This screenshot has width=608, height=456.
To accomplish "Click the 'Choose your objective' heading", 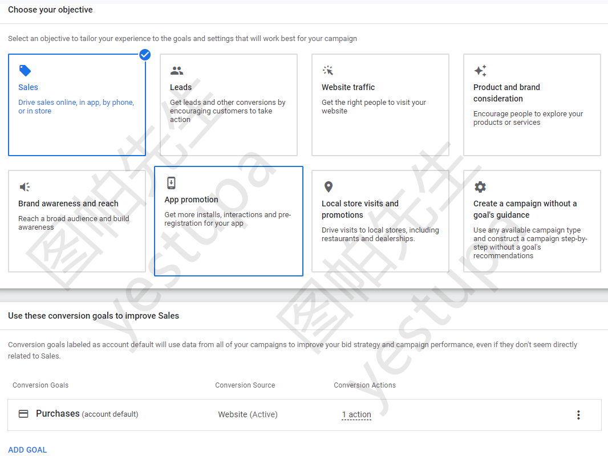I will coord(50,10).
